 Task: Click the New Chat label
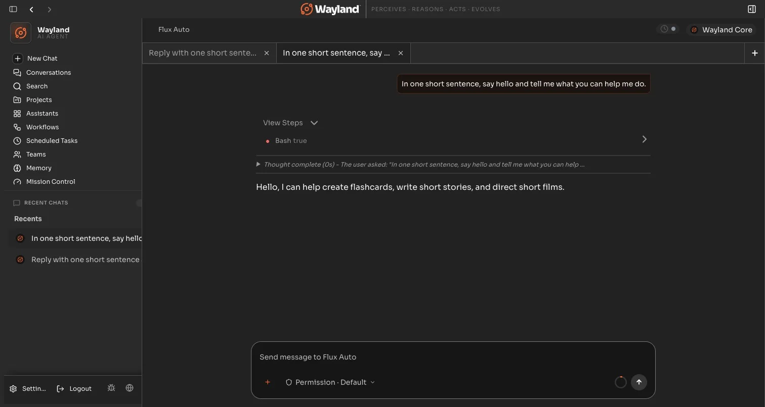click(x=42, y=59)
